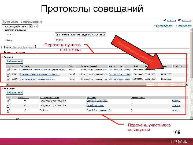Delete the first participant via 'удалить'

(x=176, y=101)
